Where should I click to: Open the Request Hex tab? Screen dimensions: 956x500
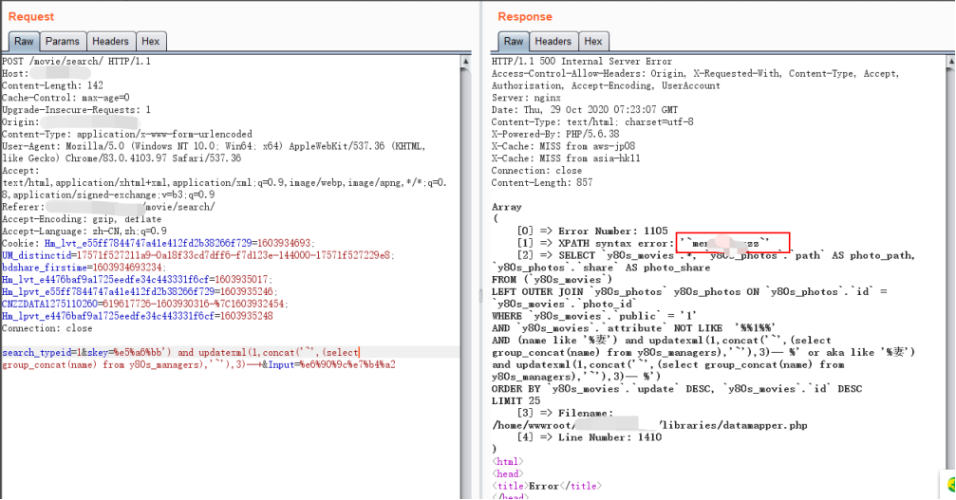coord(151,42)
